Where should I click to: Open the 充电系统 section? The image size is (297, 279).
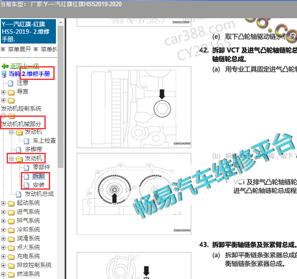(28, 256)
